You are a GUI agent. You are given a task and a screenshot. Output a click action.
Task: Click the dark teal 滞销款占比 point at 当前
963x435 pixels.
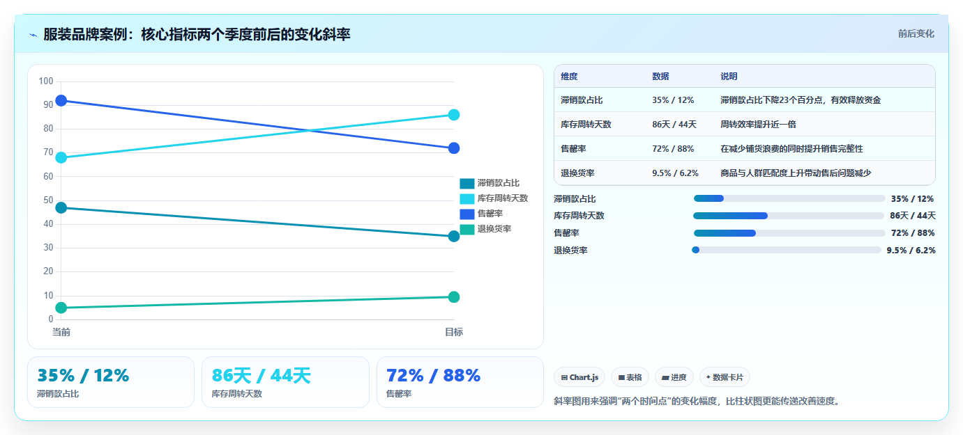[61, 207]
